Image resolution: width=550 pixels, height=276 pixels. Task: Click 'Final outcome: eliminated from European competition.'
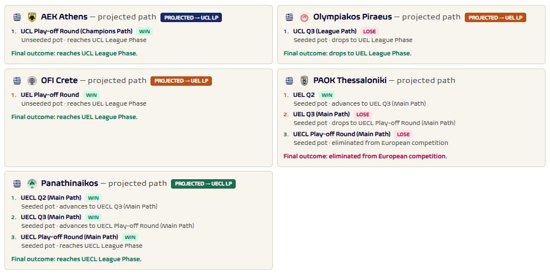(365, 156)
